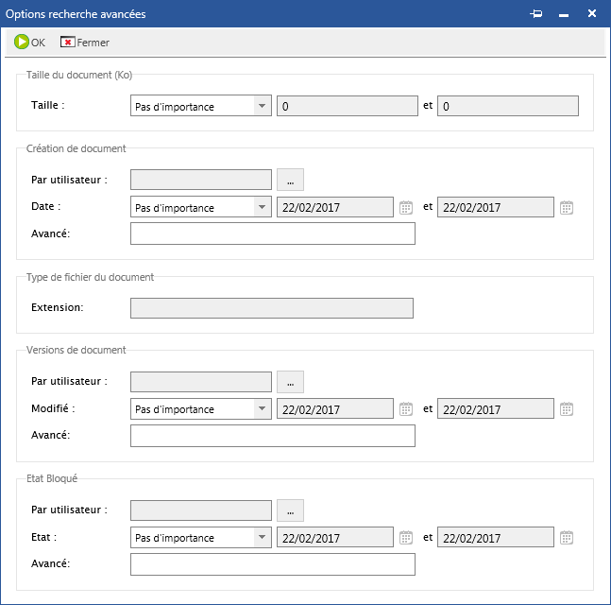
Task: Browse users for Versions de document
Action: tap(290, 382)
